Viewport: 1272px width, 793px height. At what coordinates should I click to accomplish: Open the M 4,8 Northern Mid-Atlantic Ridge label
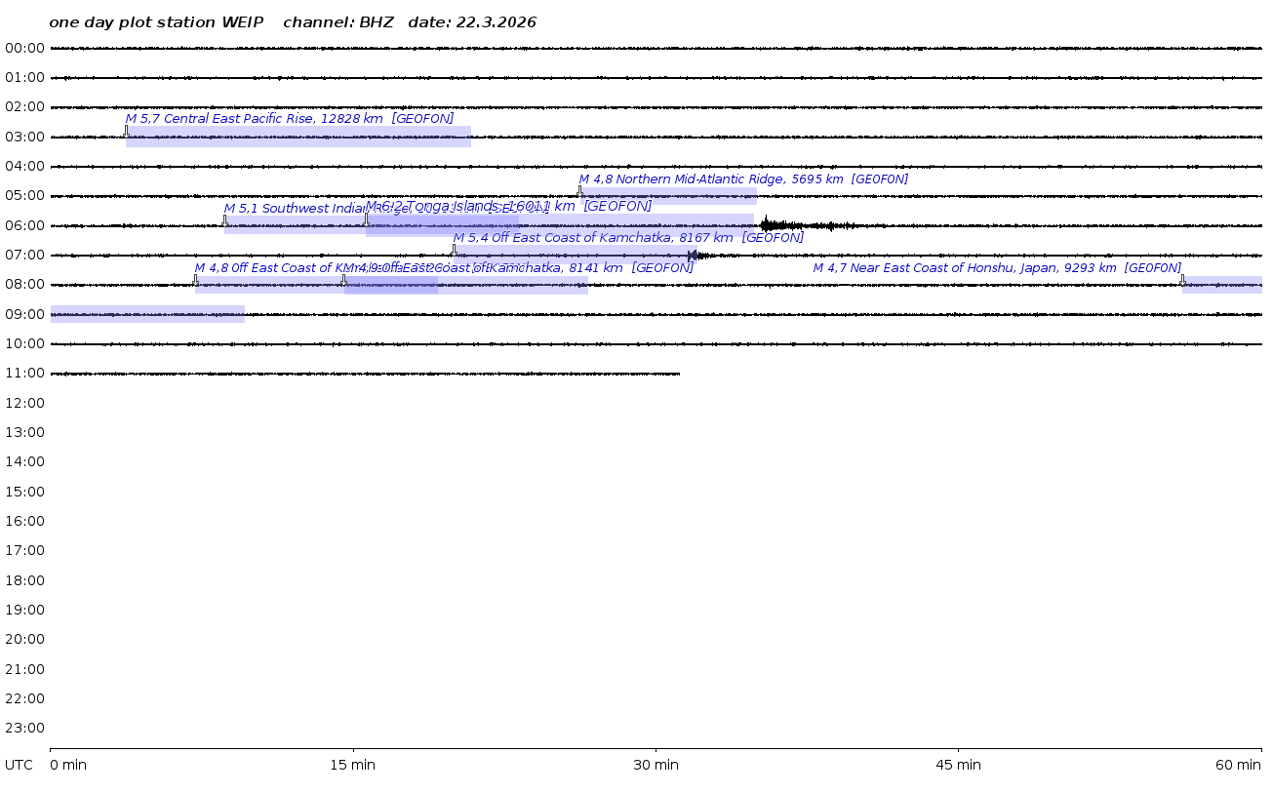click(x=743, y=179)
